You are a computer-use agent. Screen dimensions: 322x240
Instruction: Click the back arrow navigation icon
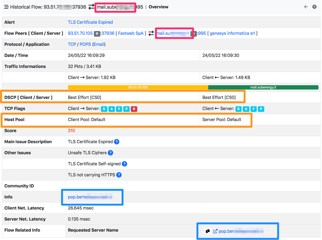(x=306, y=7)
